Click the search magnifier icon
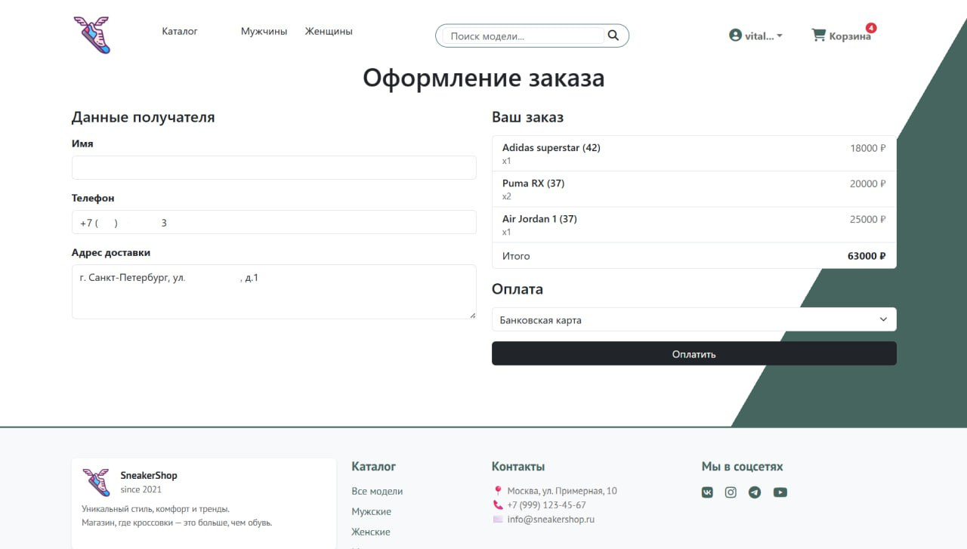Viewport: 967px width, 549px height. coord(613,35)
